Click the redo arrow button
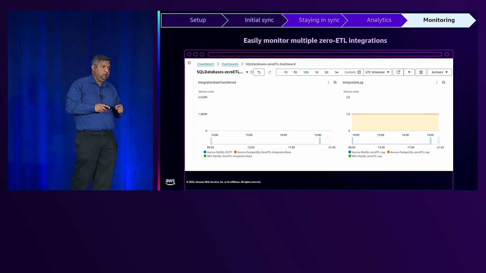The image size is (486, 273). [270, 72]
